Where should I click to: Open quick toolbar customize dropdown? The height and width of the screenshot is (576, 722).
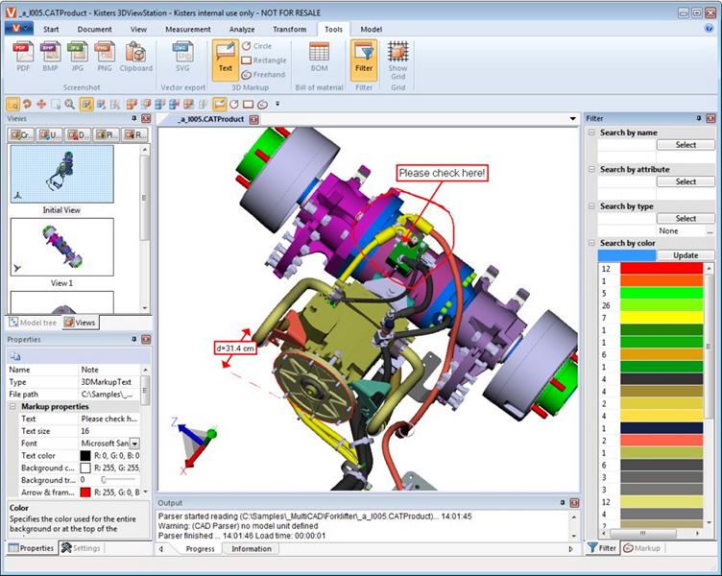tap(277, 104)
